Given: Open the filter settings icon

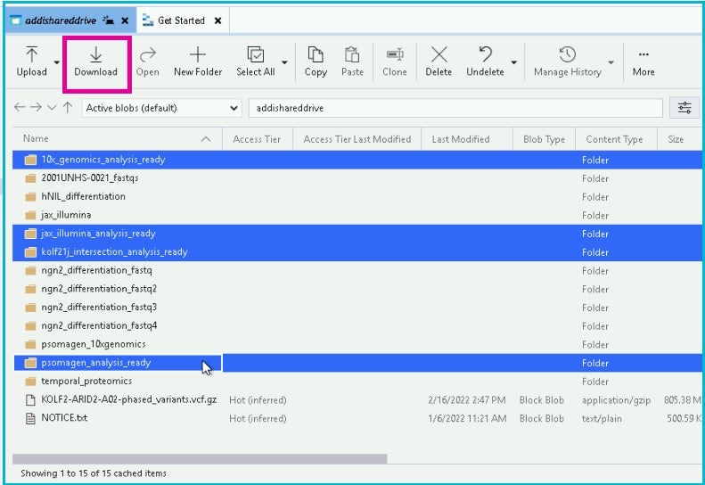Looking at the screenshot, I should pos(685,108).
